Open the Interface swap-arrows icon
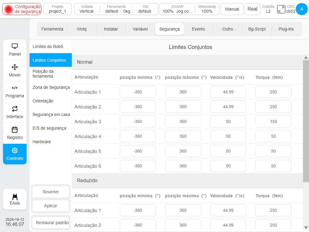This screenshot has width=309, height=232. [x=15, y=109]
